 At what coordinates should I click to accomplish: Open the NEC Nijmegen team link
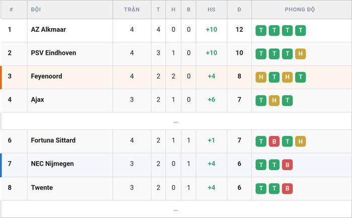(52, 164)
